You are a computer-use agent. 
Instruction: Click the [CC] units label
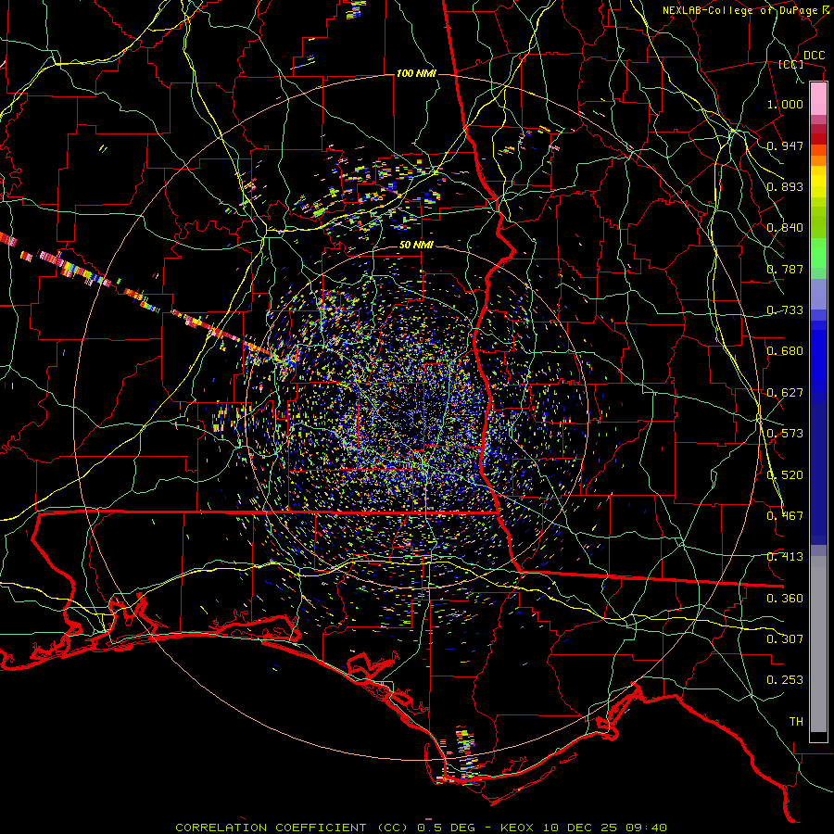791,64
